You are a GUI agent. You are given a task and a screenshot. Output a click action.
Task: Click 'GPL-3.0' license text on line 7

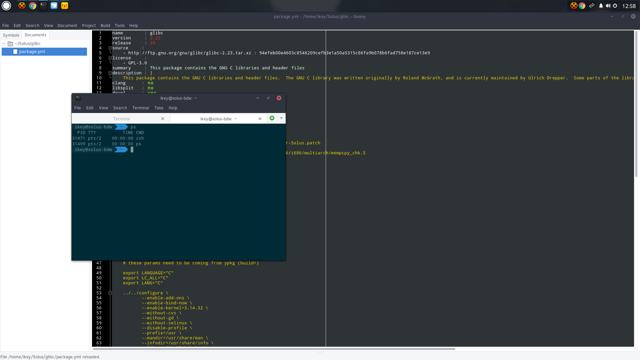pyautogui.click(x=138, y=63)
